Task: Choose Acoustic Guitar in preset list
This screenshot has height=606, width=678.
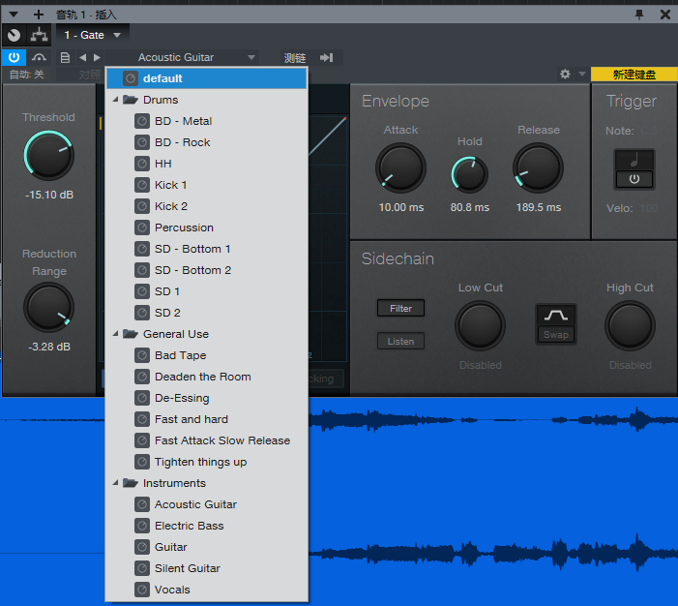Action: point(207,504)
